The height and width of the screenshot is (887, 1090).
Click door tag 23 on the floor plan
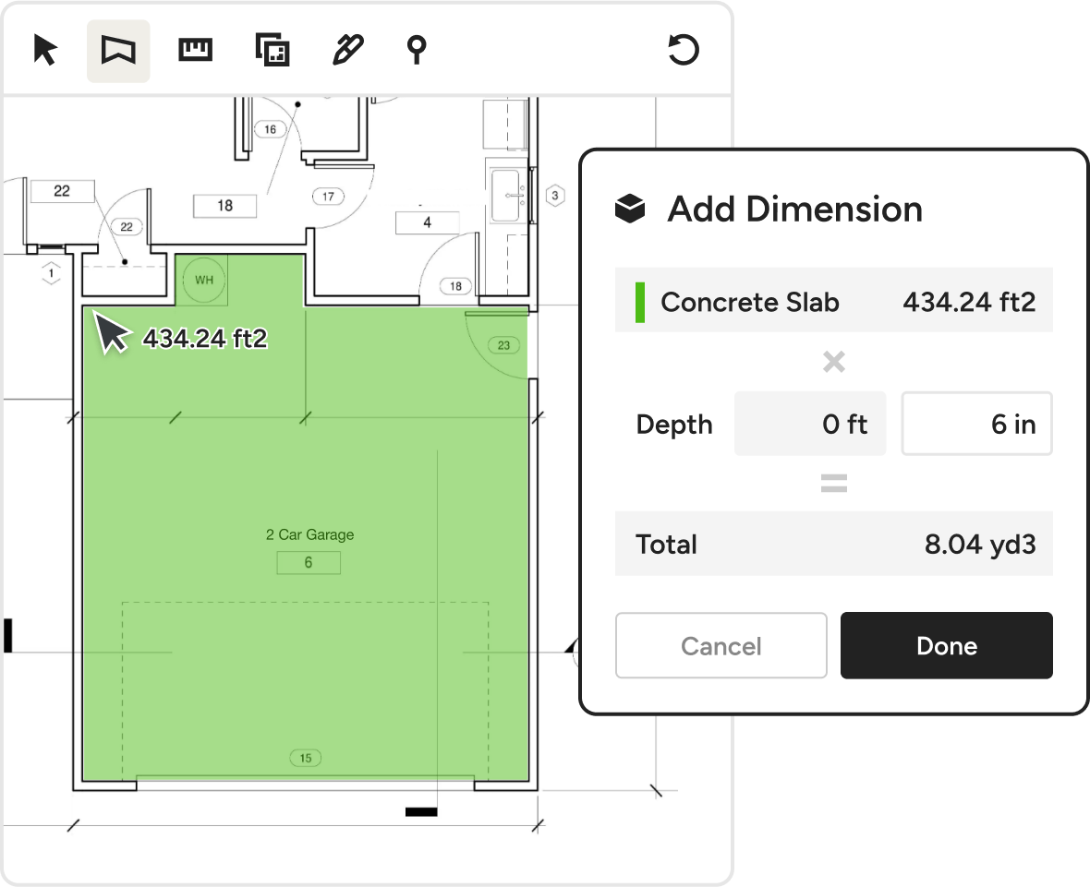click(x=503, y=345)
